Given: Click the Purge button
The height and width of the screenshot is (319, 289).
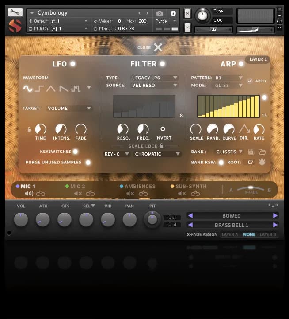Looking at the screenshot, I should (165, 21).
